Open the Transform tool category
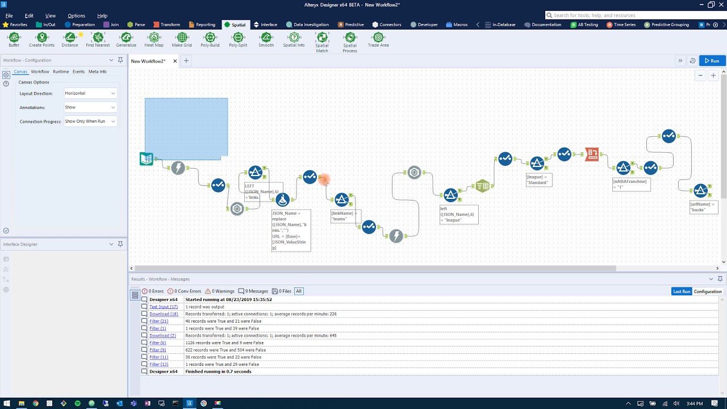The width and height of the screenshot is (727, 409). (x=166, y=24)
